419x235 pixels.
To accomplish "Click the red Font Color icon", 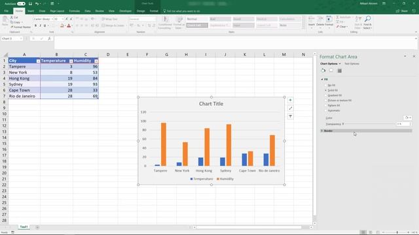I will pyautogui.click(x=69, y=25).
